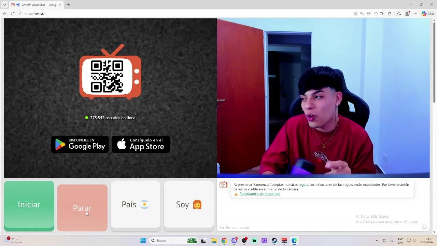437x246 pixels.
Task: Open the browser profile avatar
Action: (407, 14)
